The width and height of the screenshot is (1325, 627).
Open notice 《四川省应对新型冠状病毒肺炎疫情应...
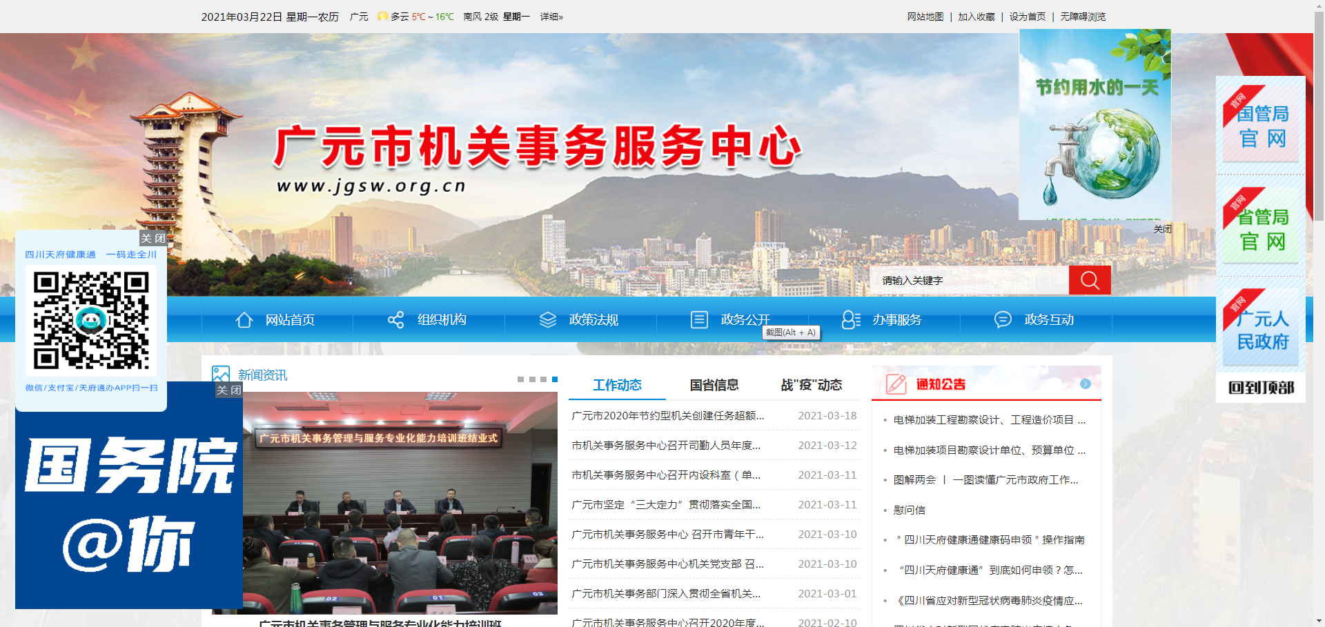click(988, 600)
